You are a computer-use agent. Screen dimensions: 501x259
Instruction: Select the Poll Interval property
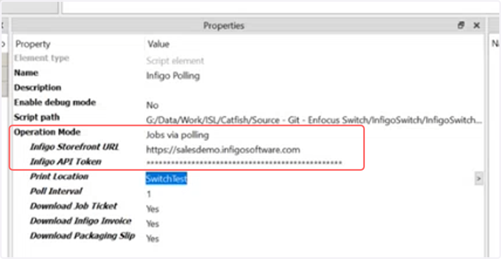coord(56,191)
